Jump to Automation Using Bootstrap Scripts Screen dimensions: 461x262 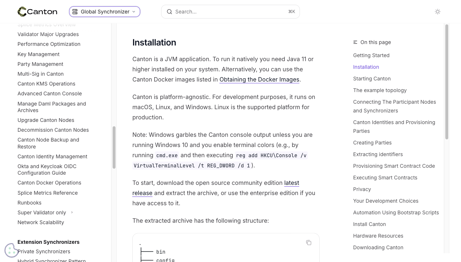click(x=396, y=213)
